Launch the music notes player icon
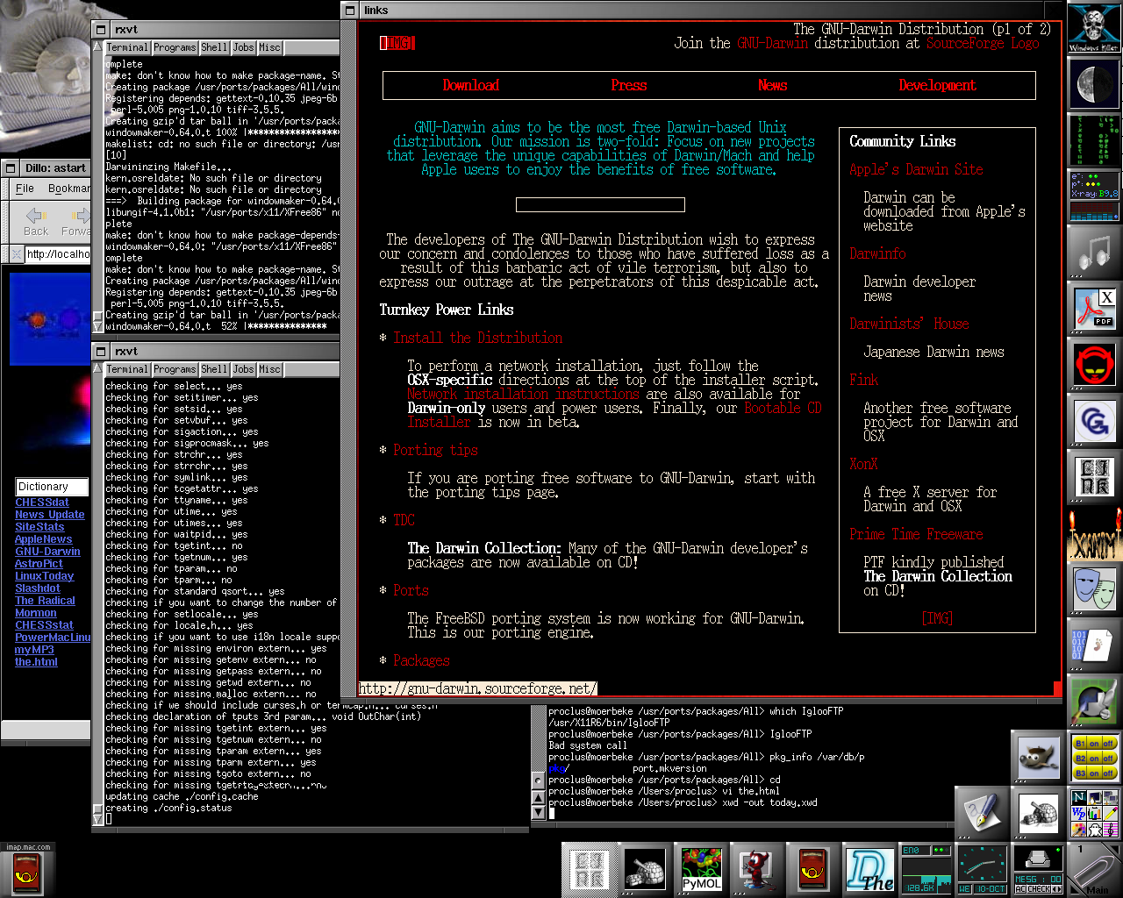1123x898 pixels. coord(1094,252)
